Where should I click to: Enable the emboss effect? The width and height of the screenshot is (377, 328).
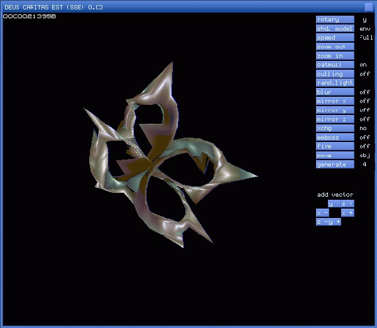pos(335,138)
